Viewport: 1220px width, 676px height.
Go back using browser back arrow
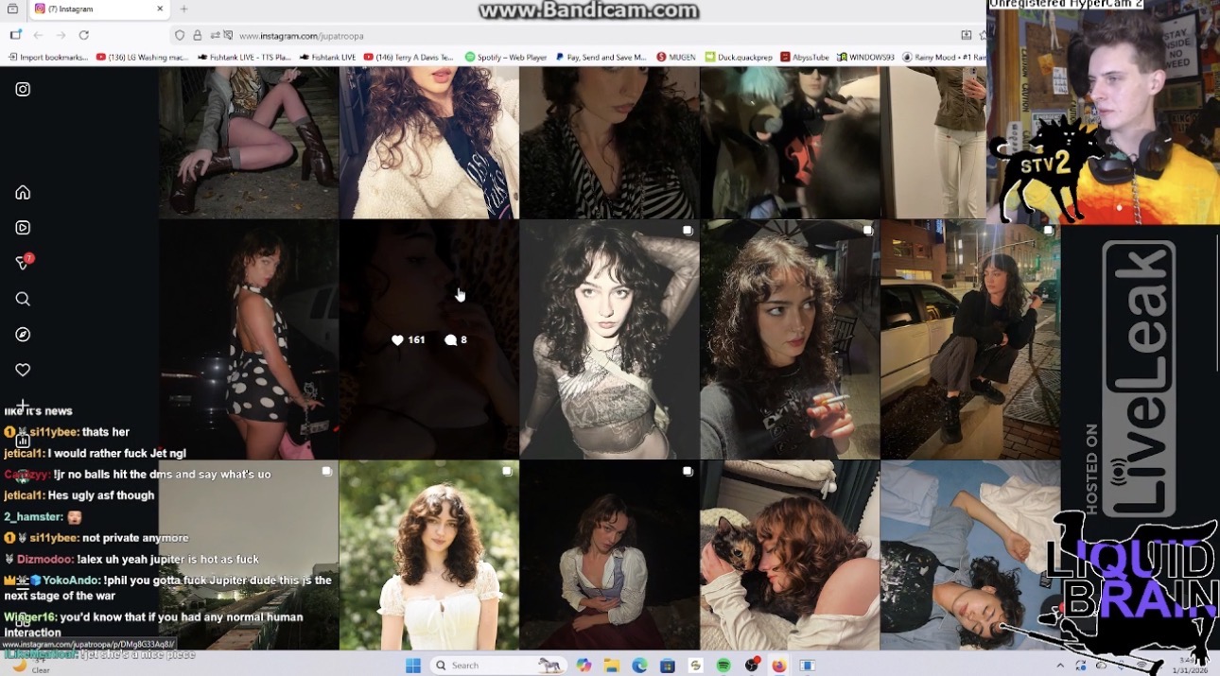point(39,35)
